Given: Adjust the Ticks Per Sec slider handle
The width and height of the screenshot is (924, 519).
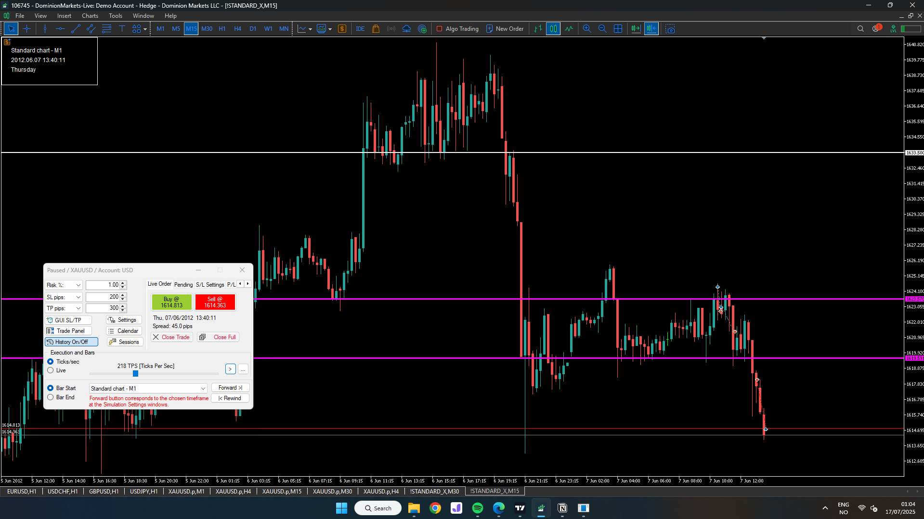Looking at the screenshot, I should coord(135,374).
